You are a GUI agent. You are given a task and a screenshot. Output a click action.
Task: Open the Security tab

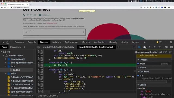click(113, 42)
